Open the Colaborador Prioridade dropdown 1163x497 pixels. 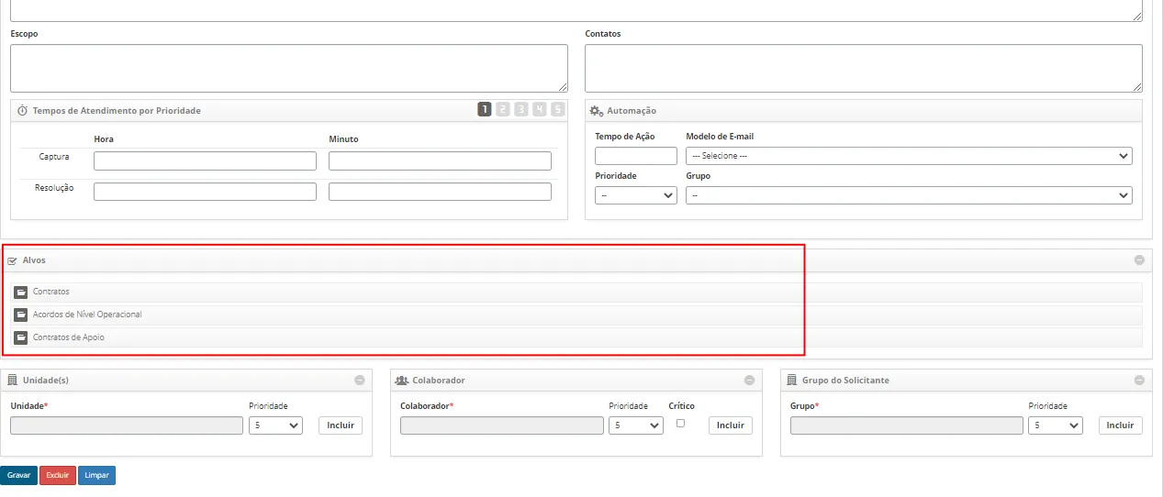pyautogui.click(x=635, y=425)
